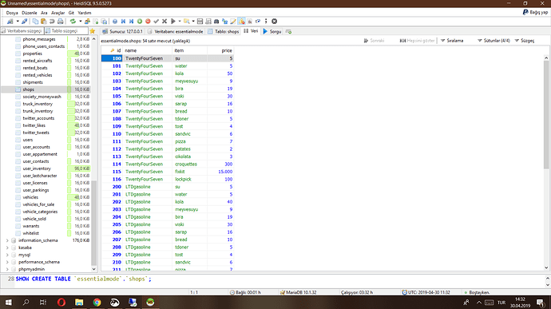Open the Araçlar menu
Image resolution: width=551 pixels, height=309 pixels.
pos(58,13)
